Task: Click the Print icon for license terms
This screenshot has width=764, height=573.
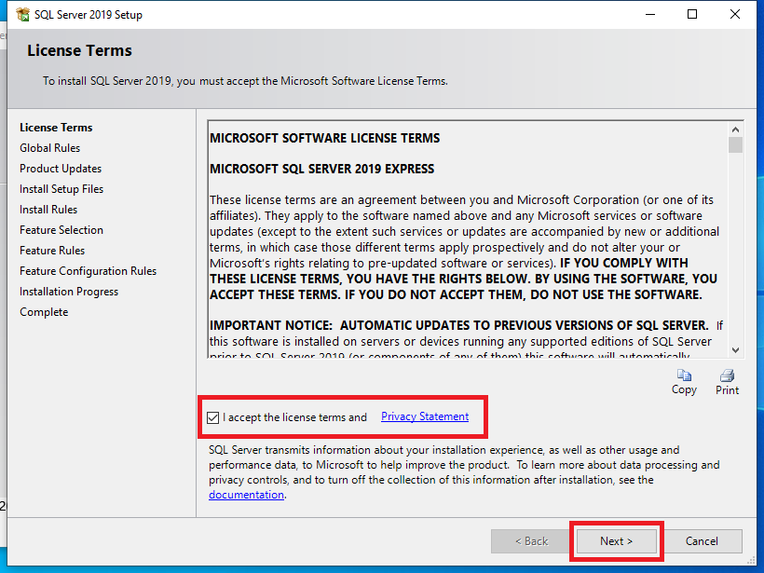Action: click(x=728, y=375)
